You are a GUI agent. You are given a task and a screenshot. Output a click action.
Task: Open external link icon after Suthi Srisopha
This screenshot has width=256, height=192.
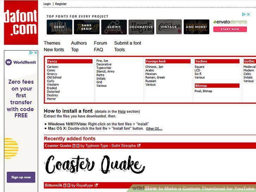click(x=139, y=146)
